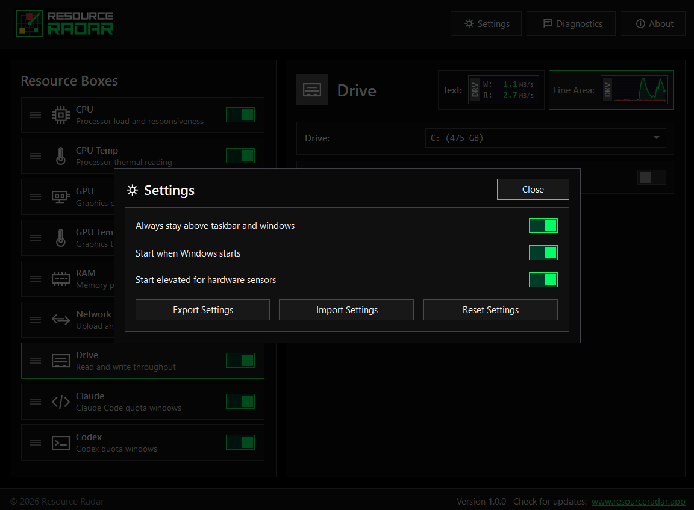Image resolution: width=694 pixels, height=510 pixels.
Task: Disable the Drive resource box toggle
Action: (240, 361)
